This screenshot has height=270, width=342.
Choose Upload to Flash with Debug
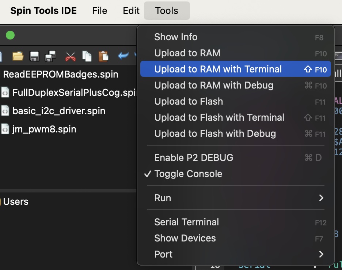236,134
